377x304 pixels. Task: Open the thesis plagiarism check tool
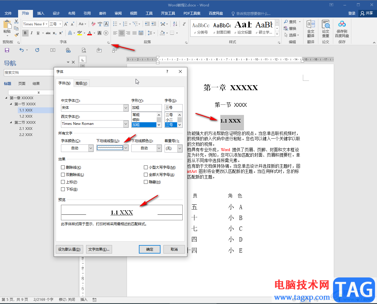point(326,29)
